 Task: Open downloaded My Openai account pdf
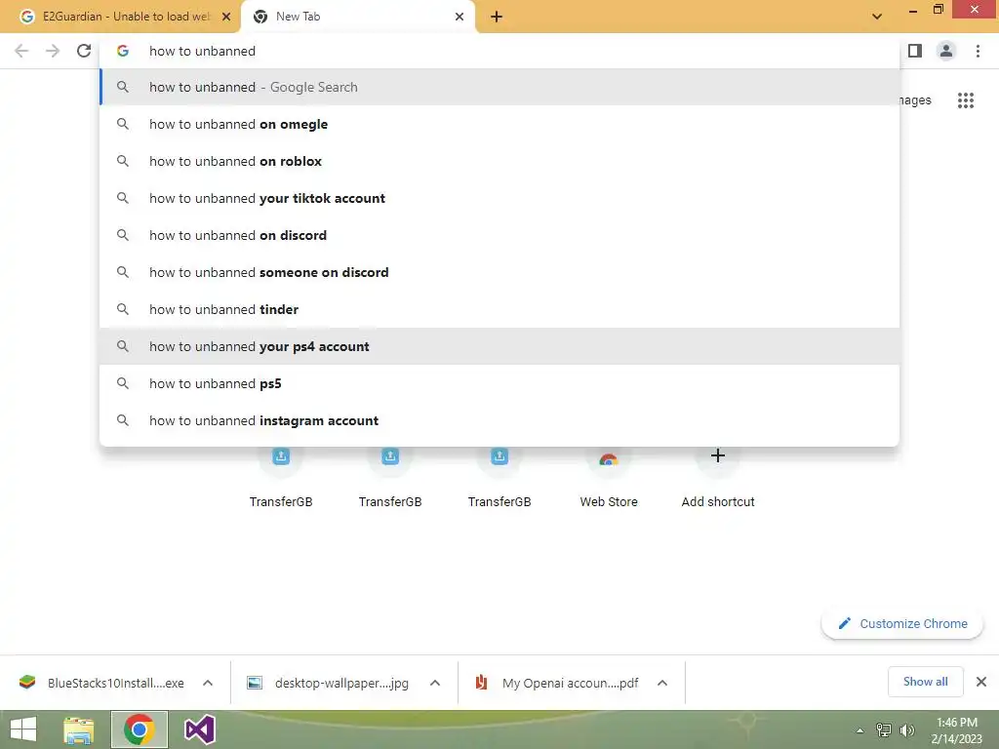pos(556,683)
